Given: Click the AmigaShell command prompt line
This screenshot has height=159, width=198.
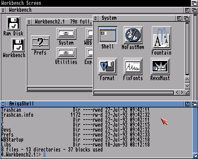Looking at the screenshot, I should point(93,154).
